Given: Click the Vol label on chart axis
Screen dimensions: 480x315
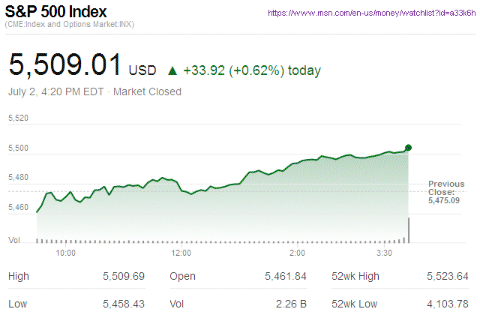Looking at the screenshot, I should [14, 240].
